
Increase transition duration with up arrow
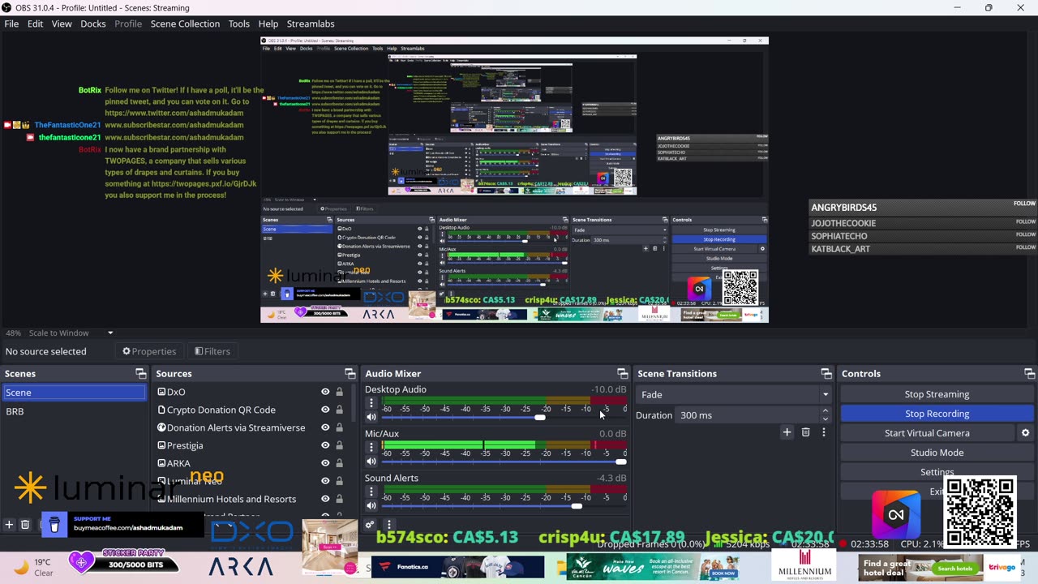tap(826, 411)
